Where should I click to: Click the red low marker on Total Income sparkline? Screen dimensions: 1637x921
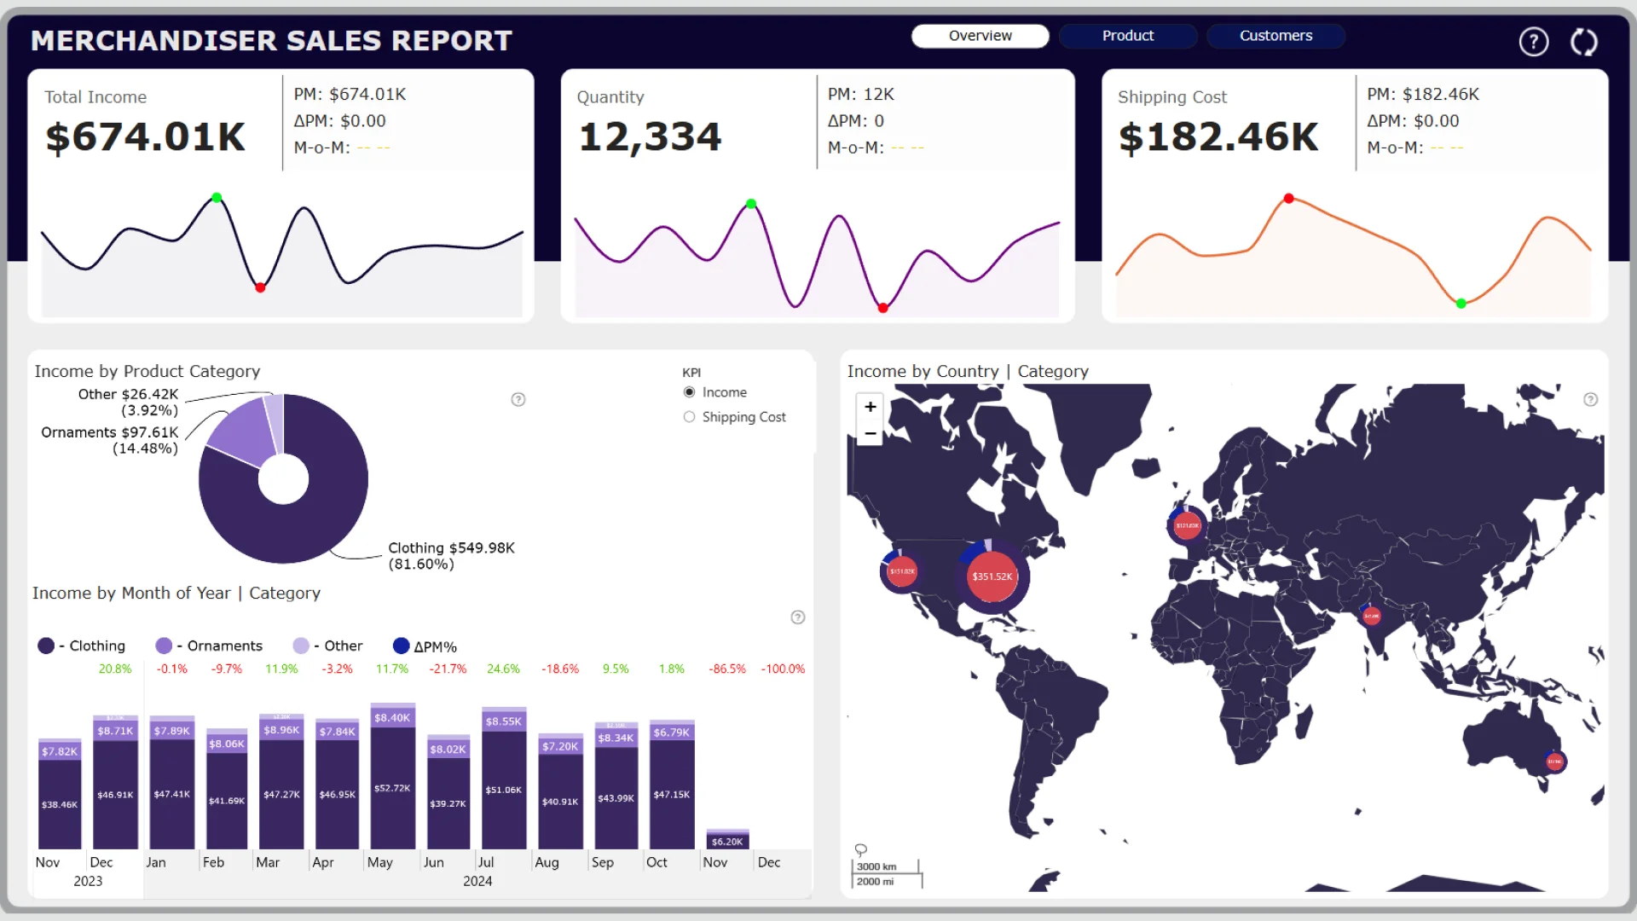pos(260,288)
